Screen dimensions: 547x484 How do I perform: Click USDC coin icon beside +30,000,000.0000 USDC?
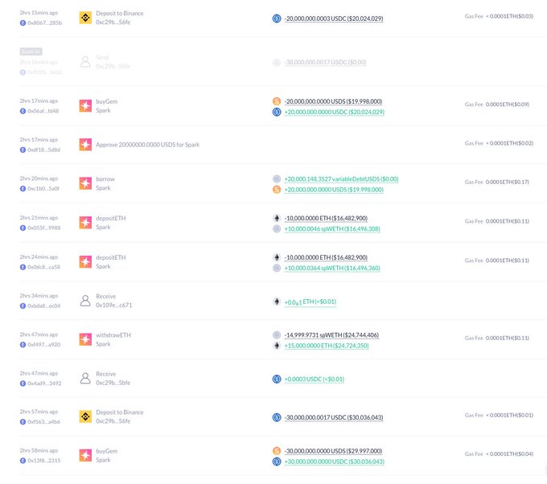click(x=277, y=461)
